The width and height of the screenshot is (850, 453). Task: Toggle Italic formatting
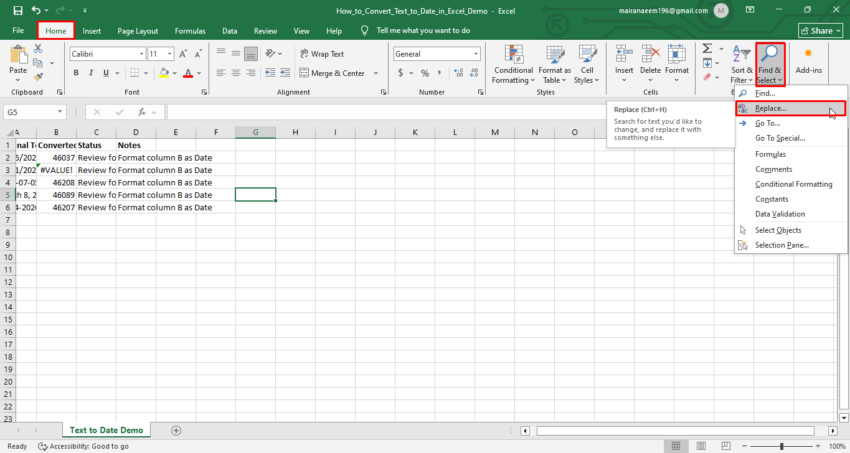tap(91, 73)
